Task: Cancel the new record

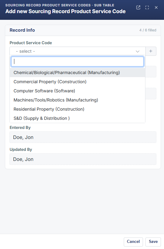Action: pos(133,242)
